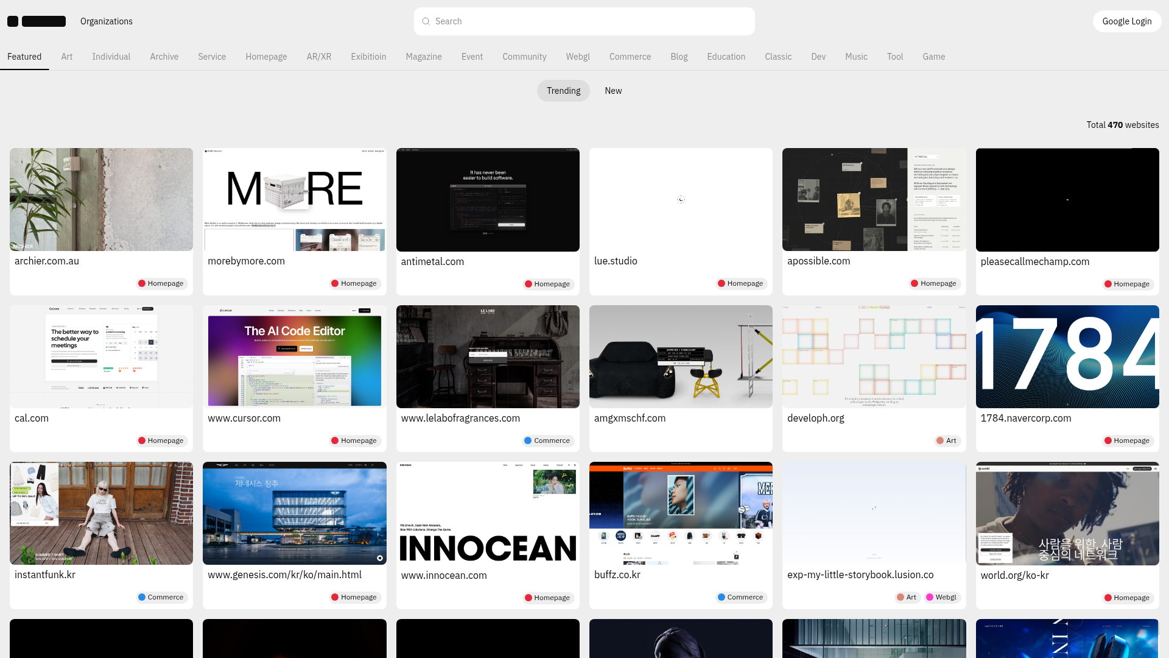The image size is (1169, 658).
Task: Open the instantfunk.kr preview image
Action: (x=101, y=513)
